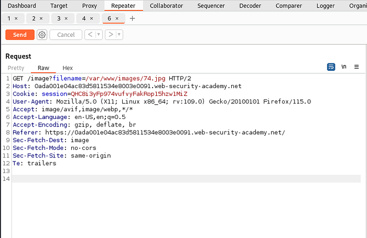Viewport: 367px width, 238px height.
Task: Expand the forward history dropdown arrow
Action: pos(119,35)
